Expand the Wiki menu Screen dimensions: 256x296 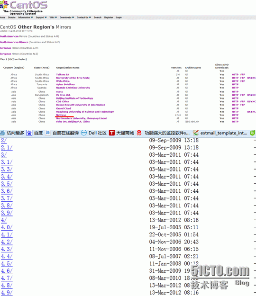click(53, 18)
